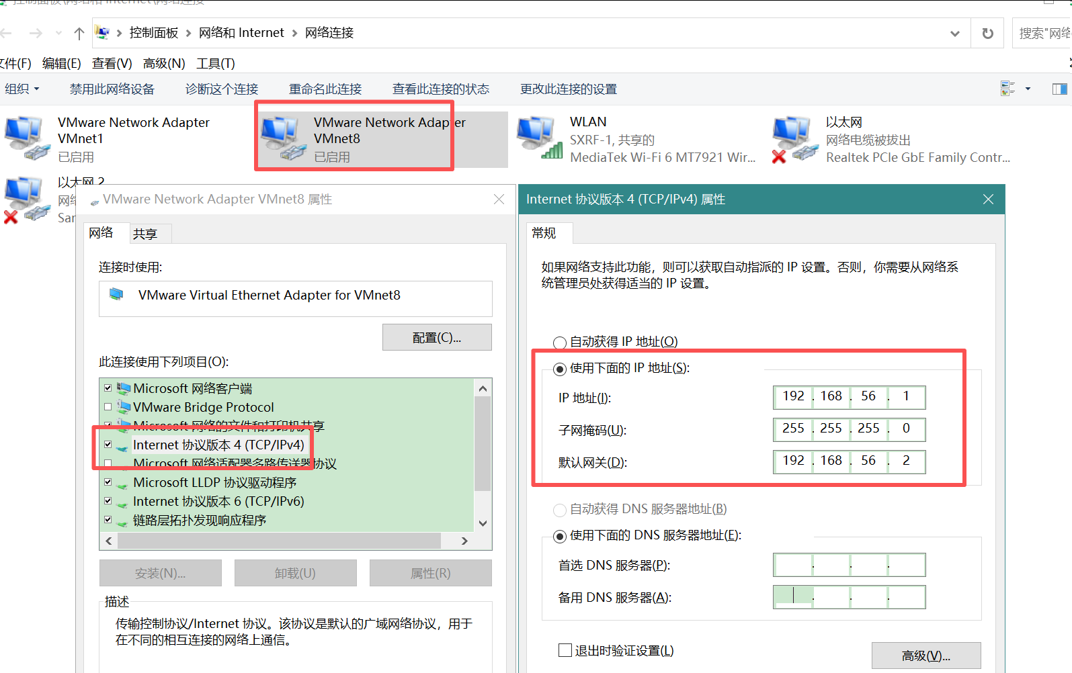1072x673 pixels.
Task: Click 禁用此网络设备 toolbar command
Action: coord(112,89)
